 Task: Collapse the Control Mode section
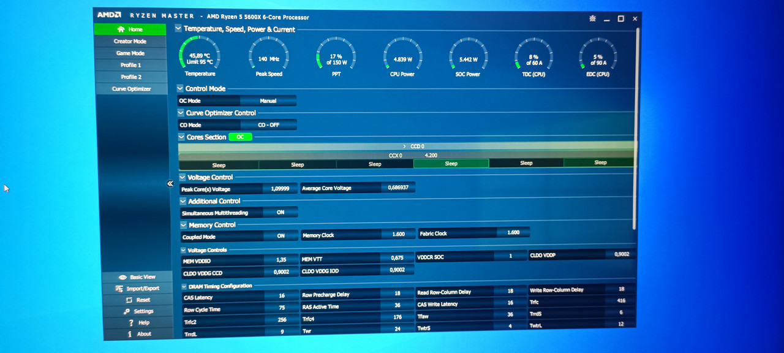tap(180, 89)
